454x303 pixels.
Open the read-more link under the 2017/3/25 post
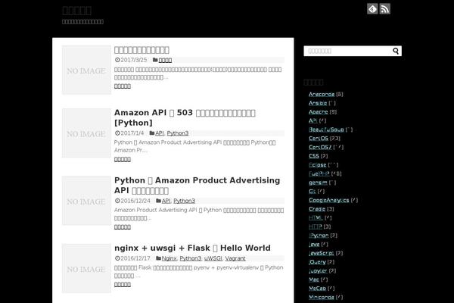[122, 86]
